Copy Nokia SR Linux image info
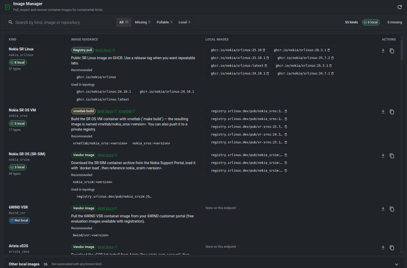Viewport: 407px width, 268px height. (x=392, y=51)
